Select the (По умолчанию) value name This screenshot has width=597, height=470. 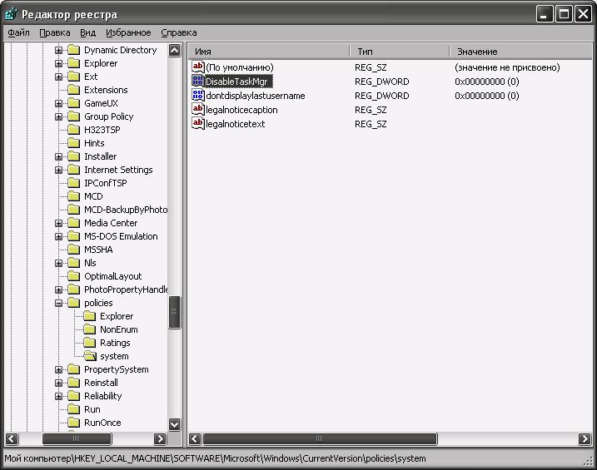click(x=240, y=67)
